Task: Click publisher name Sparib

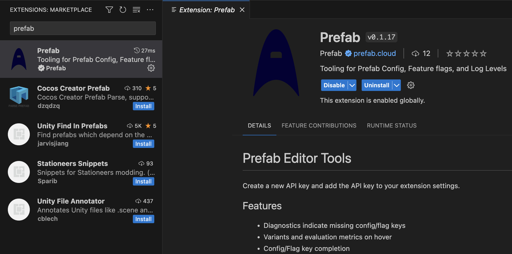Action: pyautogui.click(x=47, y=181)
